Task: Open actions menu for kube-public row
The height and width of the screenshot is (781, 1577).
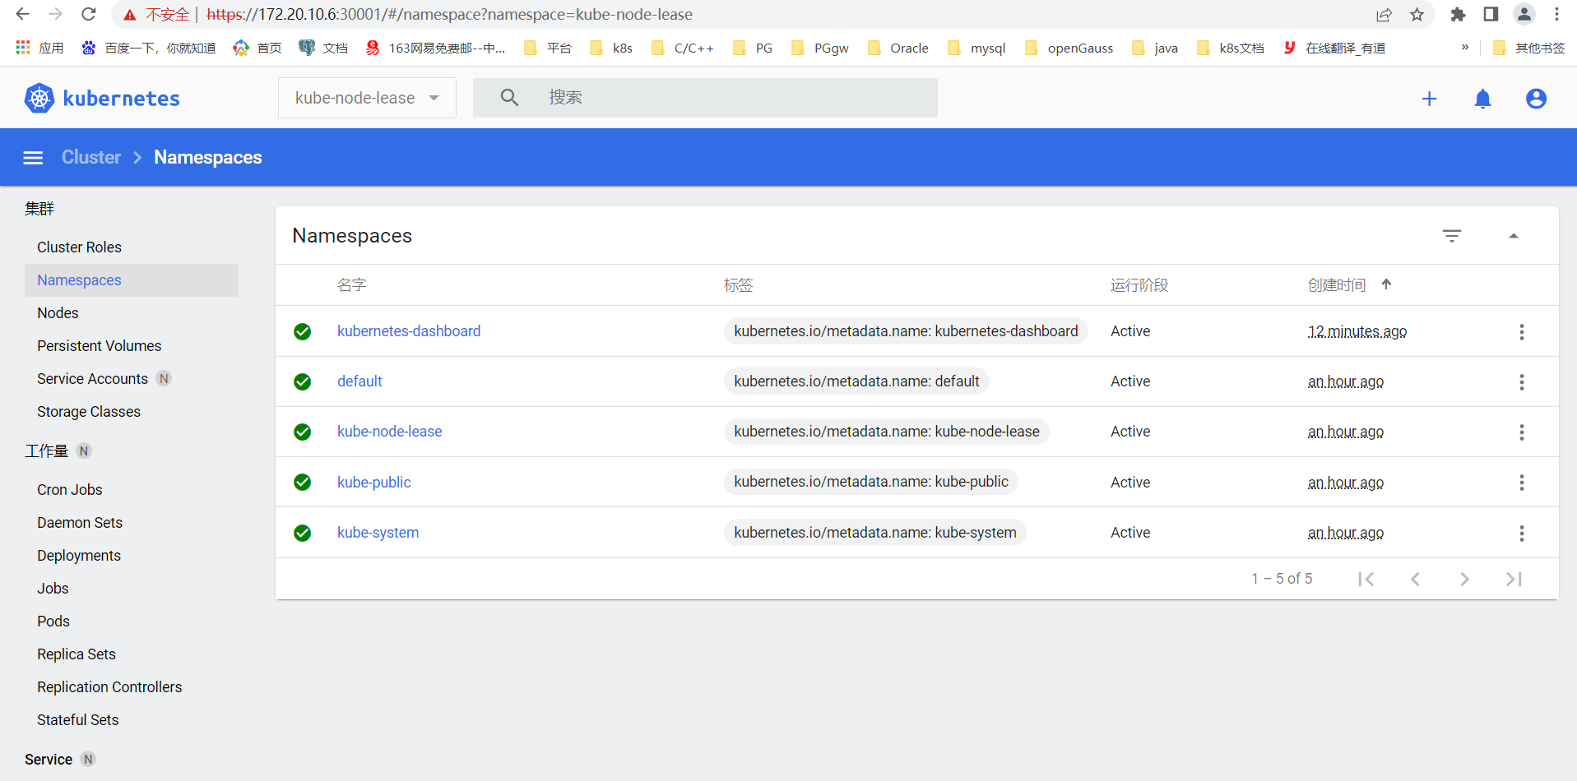Action: pos(1522,483)
